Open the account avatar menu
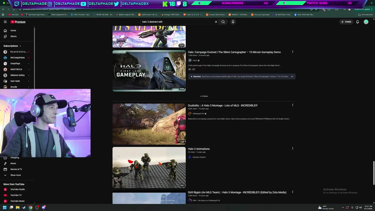The width and height of the screenshot is (375, 211). (366, 22)
